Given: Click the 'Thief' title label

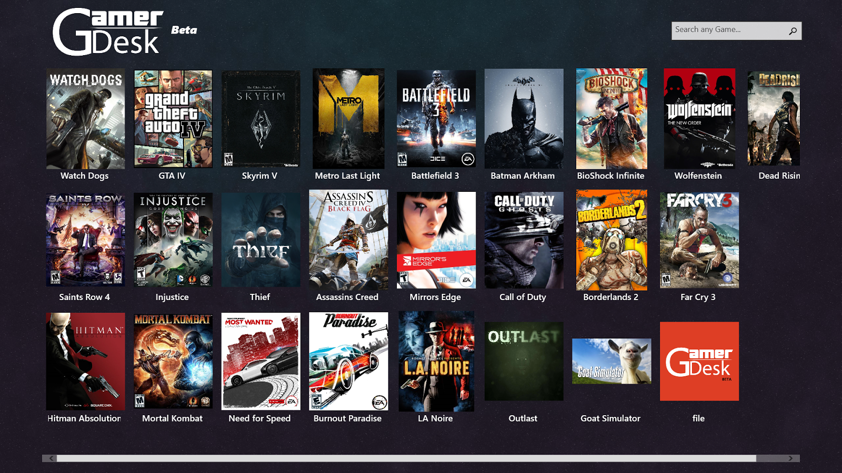Looking at the screenshot, I should (x=260, y=297).
